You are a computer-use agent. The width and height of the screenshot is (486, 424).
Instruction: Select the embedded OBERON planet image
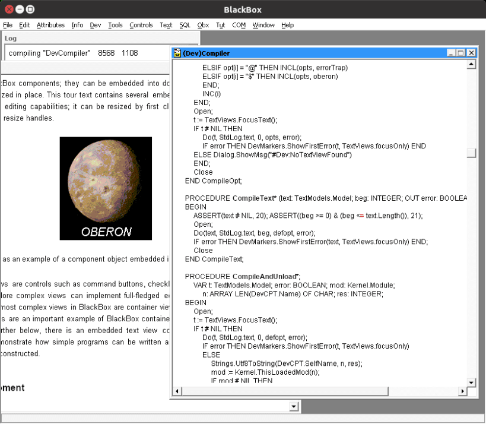tap(106, 188)
